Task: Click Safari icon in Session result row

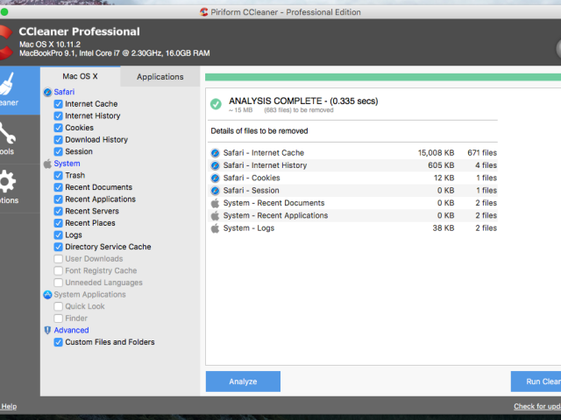Action: pyautogui.click(x=215, y=191)
